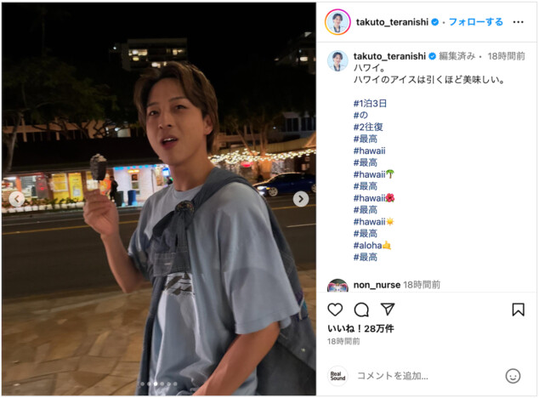Screen dimensions: 539x398
Task: Share post with paper plane icon
Action: 388,310
